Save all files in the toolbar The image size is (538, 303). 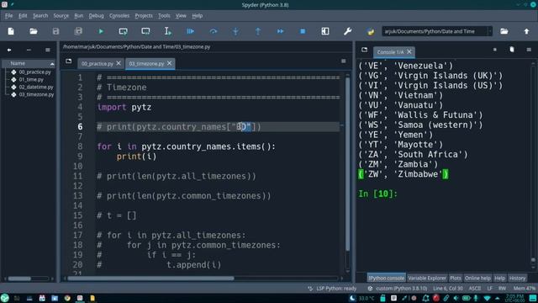[78, 31]
